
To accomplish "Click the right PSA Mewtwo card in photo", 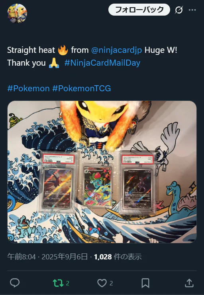I will [x=137, y=185].
